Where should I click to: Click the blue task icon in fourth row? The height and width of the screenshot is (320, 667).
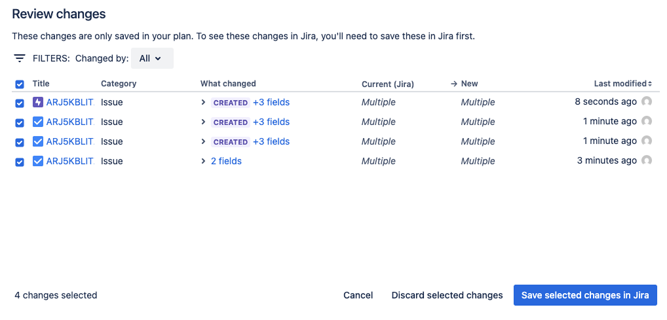[x=38, y=161]
